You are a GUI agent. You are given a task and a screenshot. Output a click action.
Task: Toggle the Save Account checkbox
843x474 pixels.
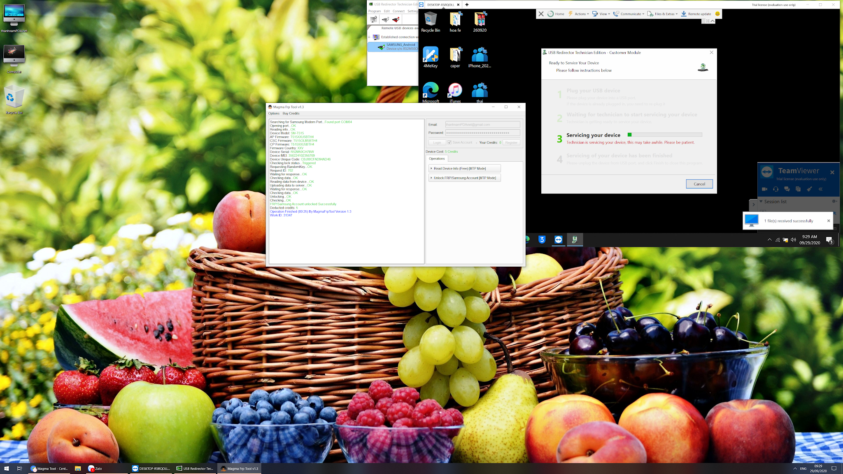coord(449,142)
